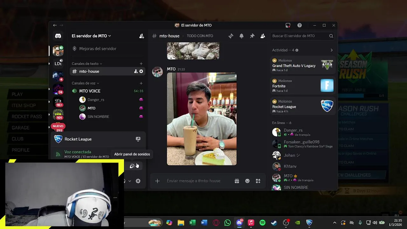This screenshot has height=229, width=407.
Task: Search icon in Buscar El servidor de MTO
Action: pyautogui.click(x=331, y=36)
